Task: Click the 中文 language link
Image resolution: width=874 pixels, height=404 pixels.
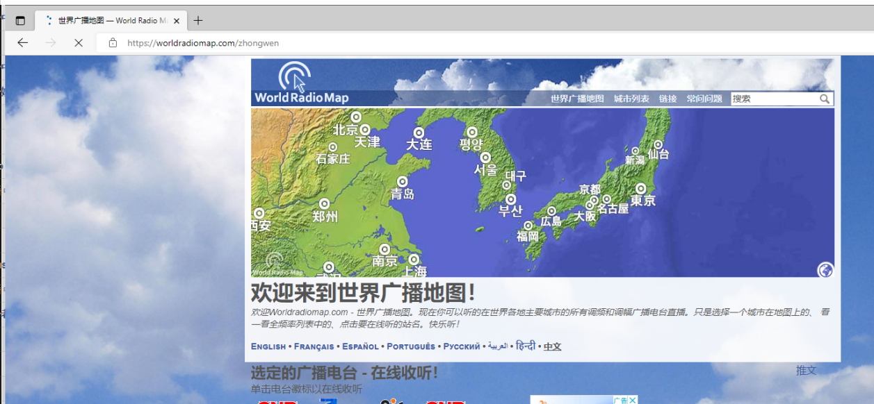Action: pyautogui.click(x=553, y=346)
